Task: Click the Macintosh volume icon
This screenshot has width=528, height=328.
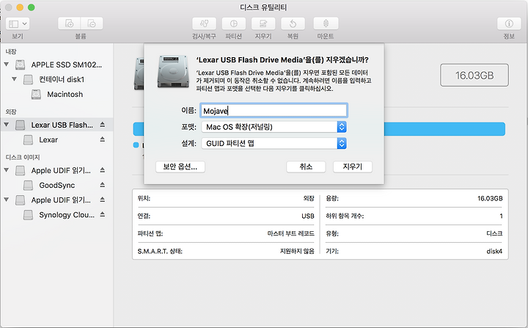Action: (36, 95)
